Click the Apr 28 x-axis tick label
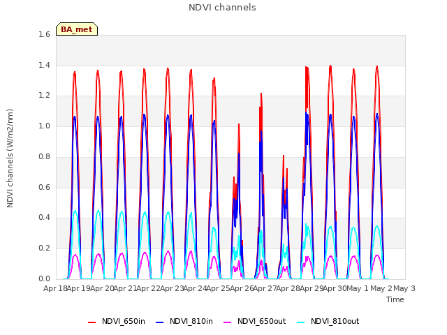 [x=288, y=288]
